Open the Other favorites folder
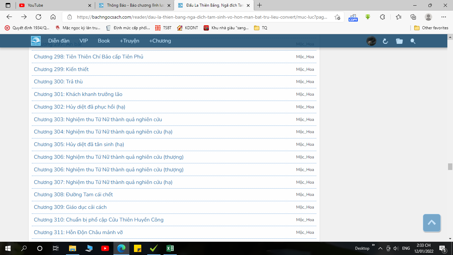453x255 pixels. click(x=431, y=28)
